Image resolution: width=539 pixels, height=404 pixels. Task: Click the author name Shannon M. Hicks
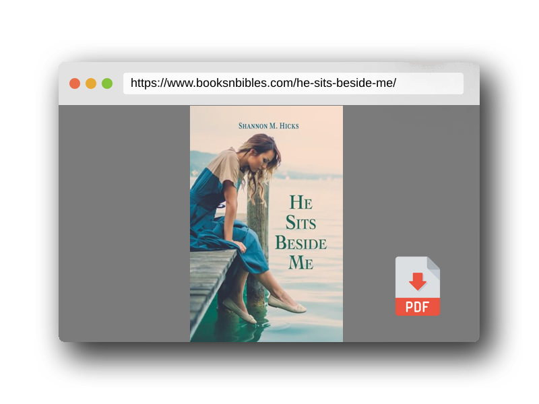pyautogui.click(x=268, y=126)
